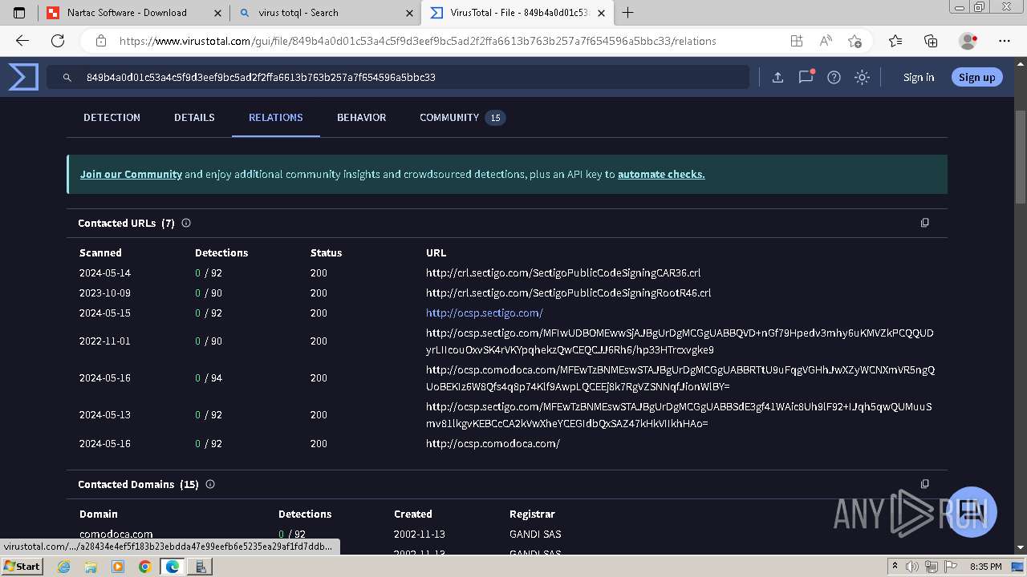1027x577 pixels.
Task: Toggle the light/dark theme icon
Action: tap(862, 77)
